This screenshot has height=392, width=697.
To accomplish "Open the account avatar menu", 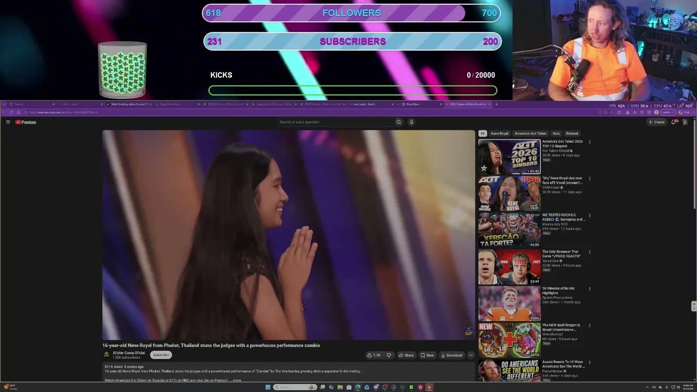I will 685,122.
